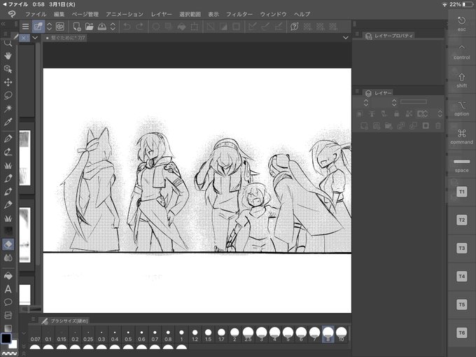Screen dimensions: 476x357
Task: Click the Create layer mask icon
Action: pyautogui.click(x=426, y=126)
